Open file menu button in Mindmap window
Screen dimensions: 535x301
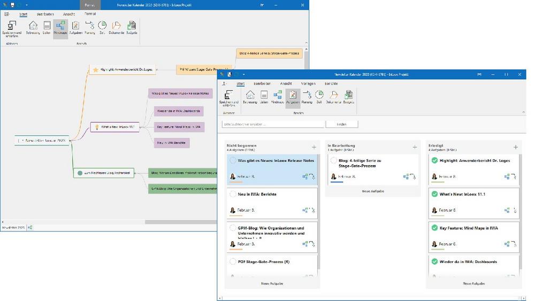pos(7,14)
